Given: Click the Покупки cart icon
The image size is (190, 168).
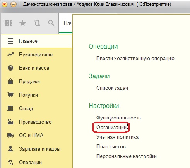Looking at the screenshot, I should (10, 95).
